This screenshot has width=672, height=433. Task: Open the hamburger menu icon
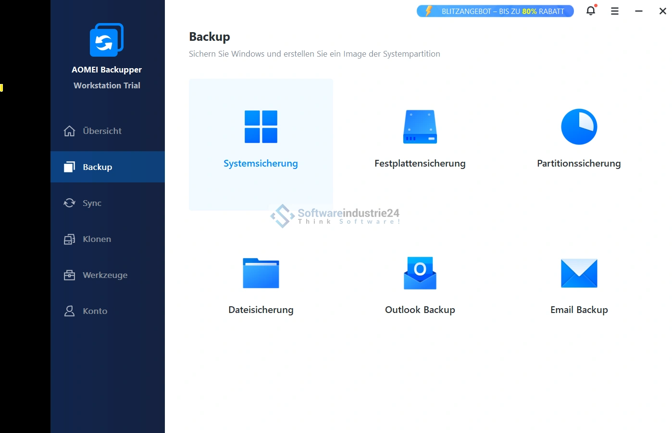tap(614, 11)
